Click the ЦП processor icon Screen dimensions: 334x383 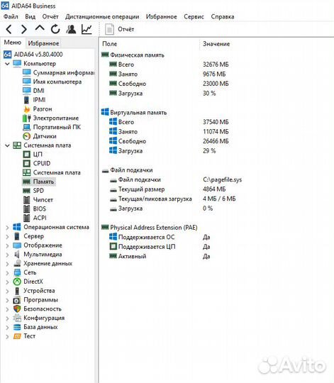pos(27,155)
